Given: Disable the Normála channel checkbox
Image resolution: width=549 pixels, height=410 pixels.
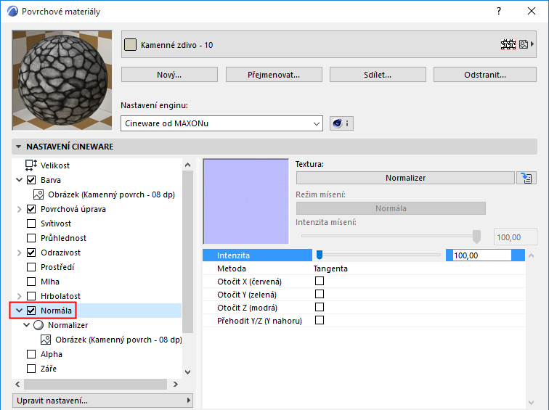Looking at the screenshot, I should pyautogui.click(x=31, y=311).
